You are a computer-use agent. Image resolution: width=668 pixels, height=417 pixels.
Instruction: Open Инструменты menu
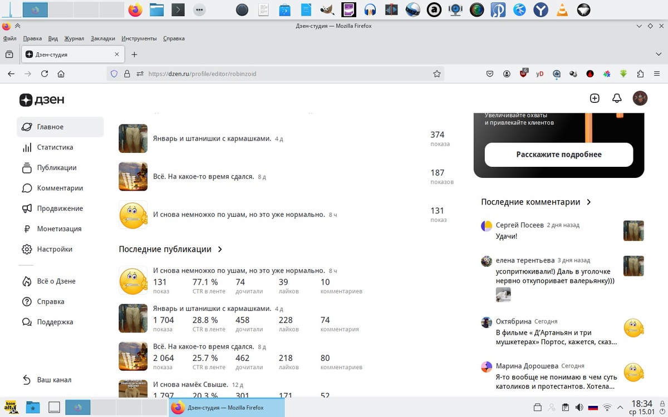pos(139,38)
